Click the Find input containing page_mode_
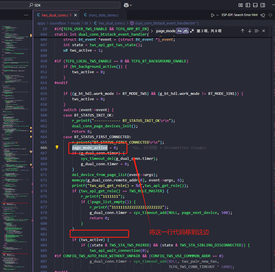The height and width of the screenshot is (272, 275). pos(166,31)
